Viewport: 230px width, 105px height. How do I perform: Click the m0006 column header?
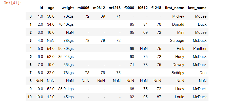coord(83,8)
